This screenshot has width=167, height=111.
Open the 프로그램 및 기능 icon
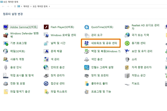(x=87, y=92)
